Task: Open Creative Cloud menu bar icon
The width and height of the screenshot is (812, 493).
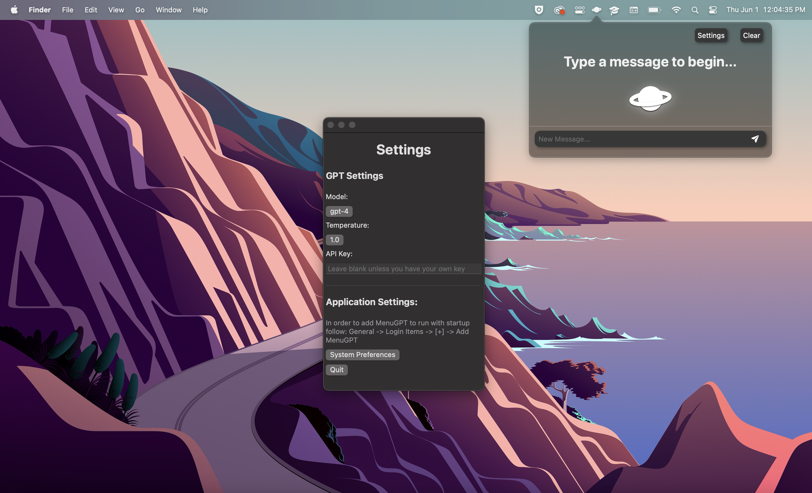Action: tap(559, 10)
